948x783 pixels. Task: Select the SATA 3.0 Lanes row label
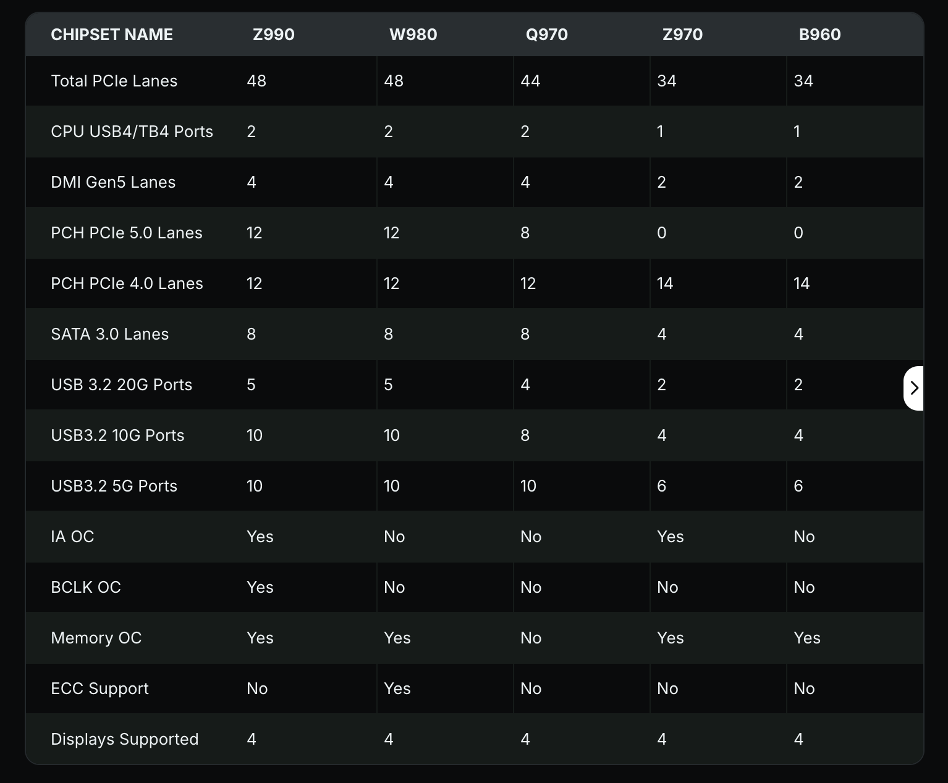point(109,334)
